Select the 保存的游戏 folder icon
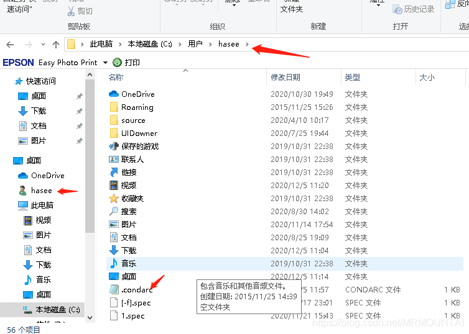 point(114,147)
